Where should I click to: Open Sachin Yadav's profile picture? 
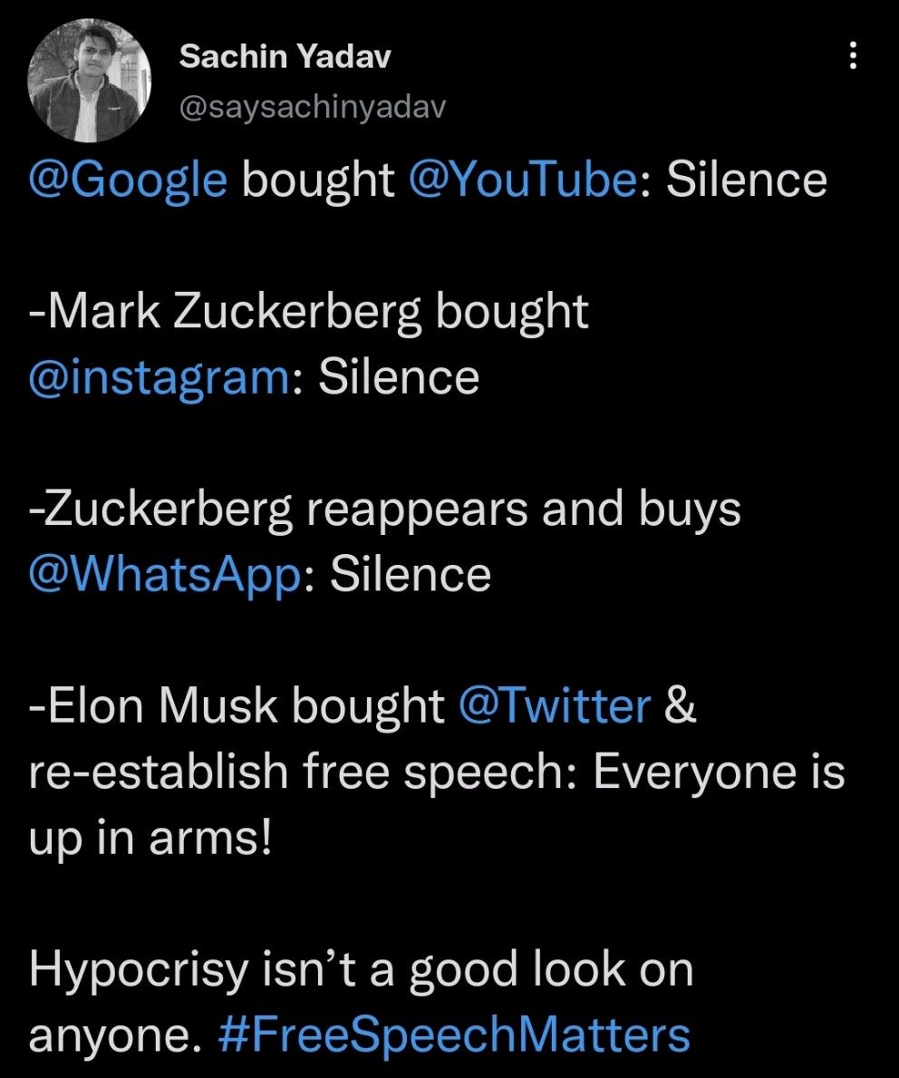90,81
